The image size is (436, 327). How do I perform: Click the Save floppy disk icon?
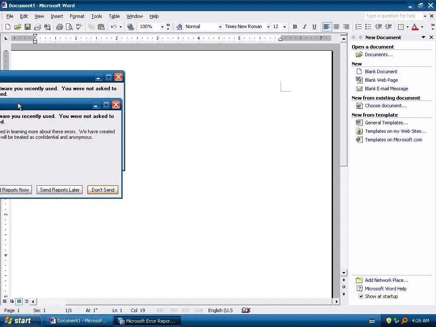click(28, 27)
